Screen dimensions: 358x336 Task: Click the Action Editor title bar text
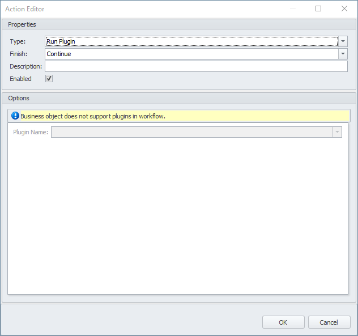click(x=25, y=9)
